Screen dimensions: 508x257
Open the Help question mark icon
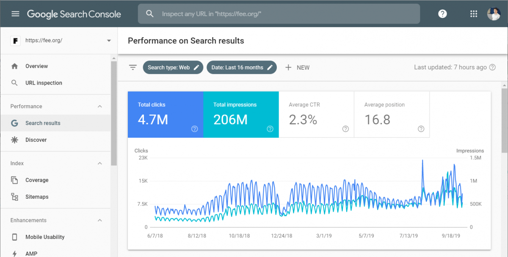442,14
